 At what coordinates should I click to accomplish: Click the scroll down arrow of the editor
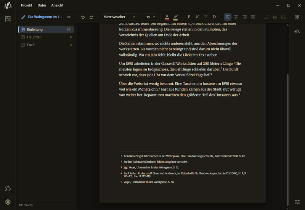click(287, 208)
